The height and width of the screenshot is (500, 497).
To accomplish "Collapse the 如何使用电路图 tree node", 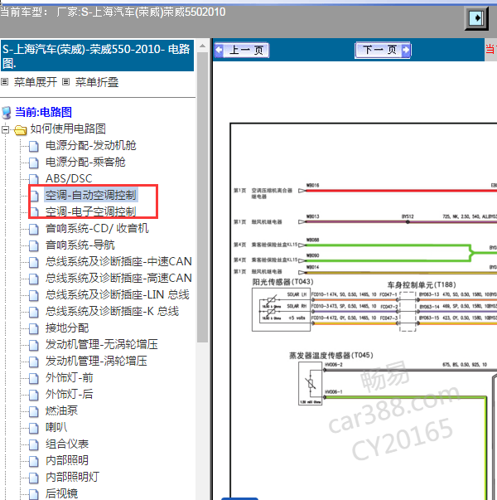I will click(x=5, y=129).
